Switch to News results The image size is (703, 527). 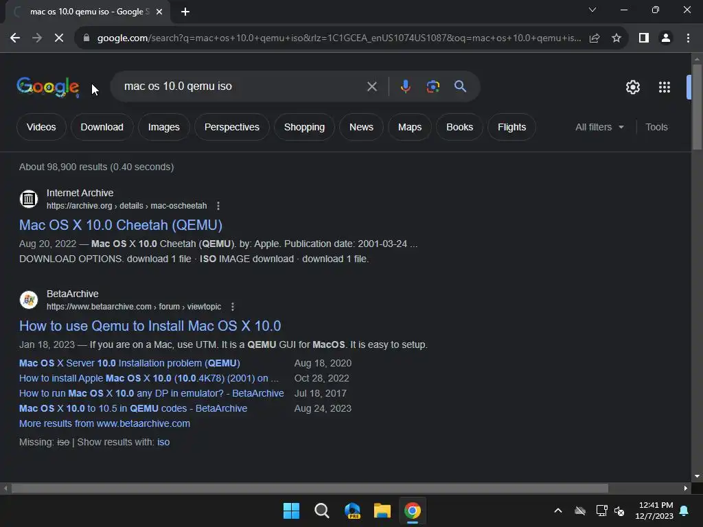pos(361,127)
